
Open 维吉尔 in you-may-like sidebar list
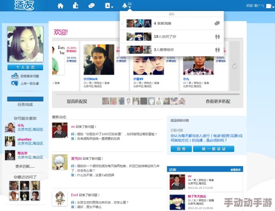22,153
